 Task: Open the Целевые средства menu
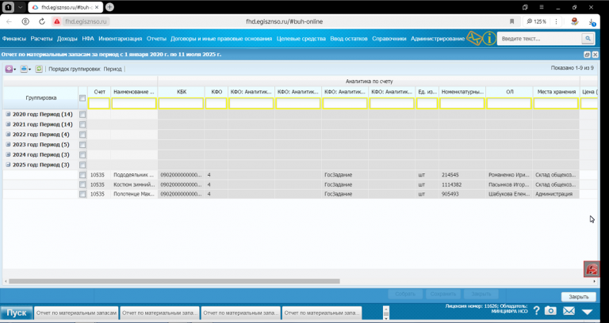click(x=301, y=39)
